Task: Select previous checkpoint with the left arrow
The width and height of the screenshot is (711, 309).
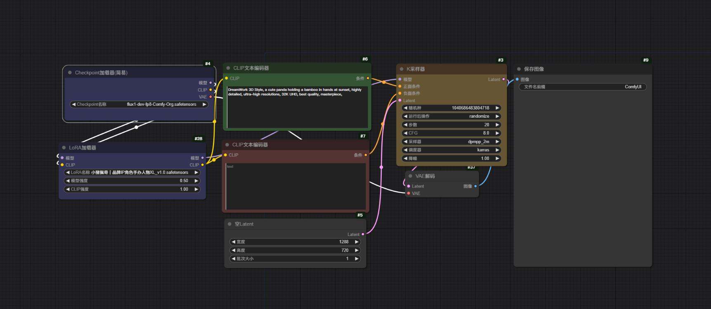Action: pos(74,105)
